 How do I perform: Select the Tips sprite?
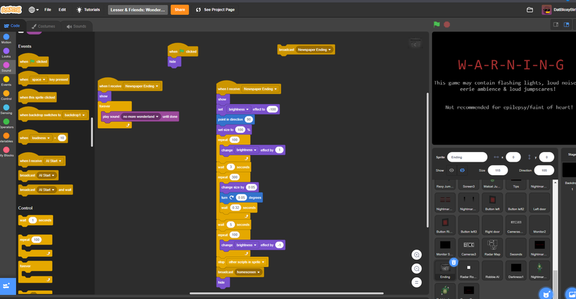[516, 185]
